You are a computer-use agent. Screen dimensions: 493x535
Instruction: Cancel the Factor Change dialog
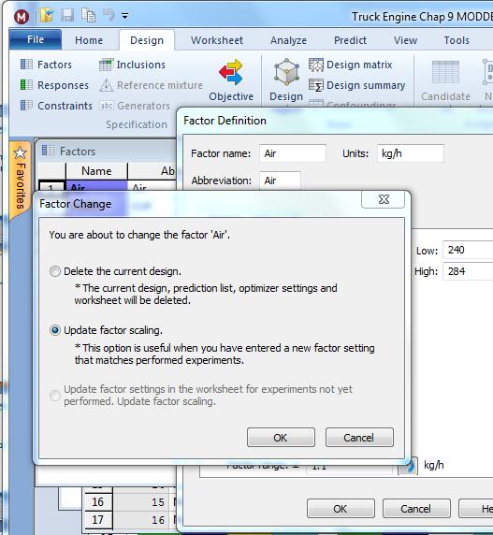point(359,438)
